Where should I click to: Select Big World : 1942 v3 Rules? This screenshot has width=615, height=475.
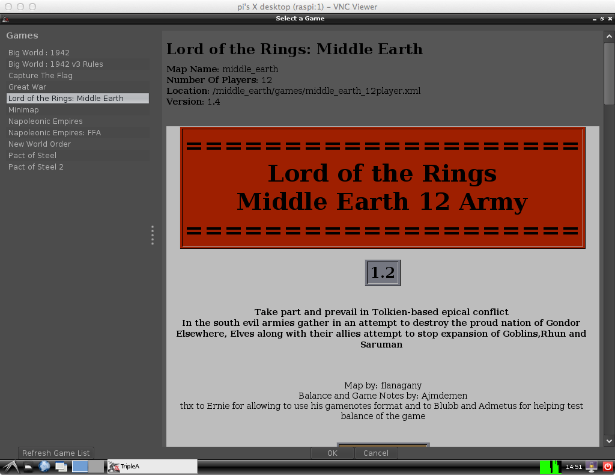tap(77, 64)
